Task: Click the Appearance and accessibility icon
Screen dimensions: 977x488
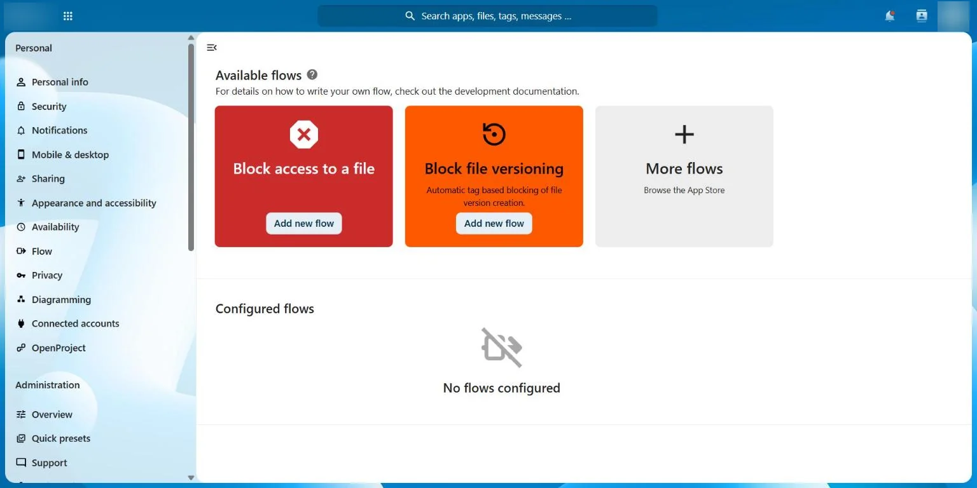Action: 21,203
